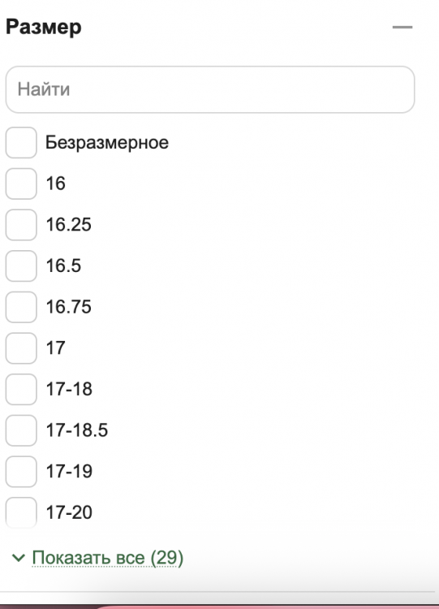The image size is (439, 609).
Task: Tick the 17-18.5 checkbox
Action: pyautogui.click(x=21, y=430)
